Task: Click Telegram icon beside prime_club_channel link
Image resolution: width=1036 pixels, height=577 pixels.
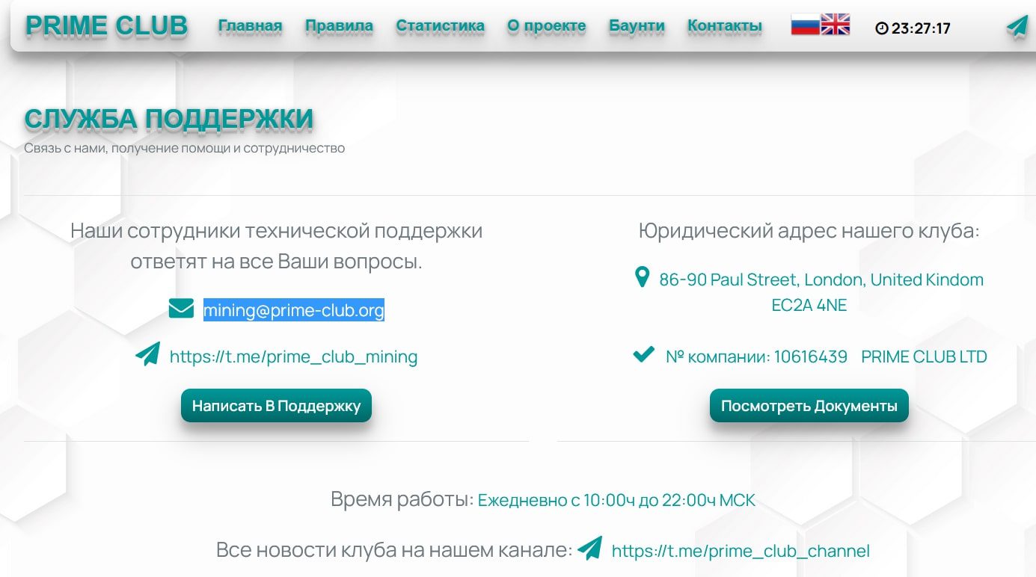Action: coord(590,549)
